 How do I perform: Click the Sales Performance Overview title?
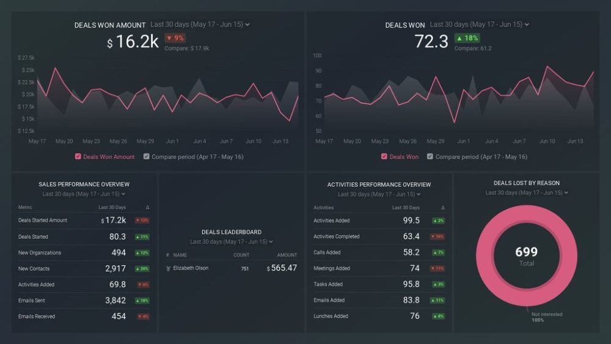tap(84, 184)
